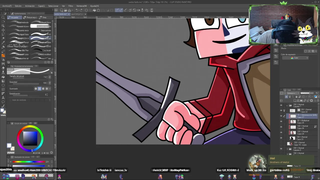Open the save icon dropdown arrow

[72, 10]
